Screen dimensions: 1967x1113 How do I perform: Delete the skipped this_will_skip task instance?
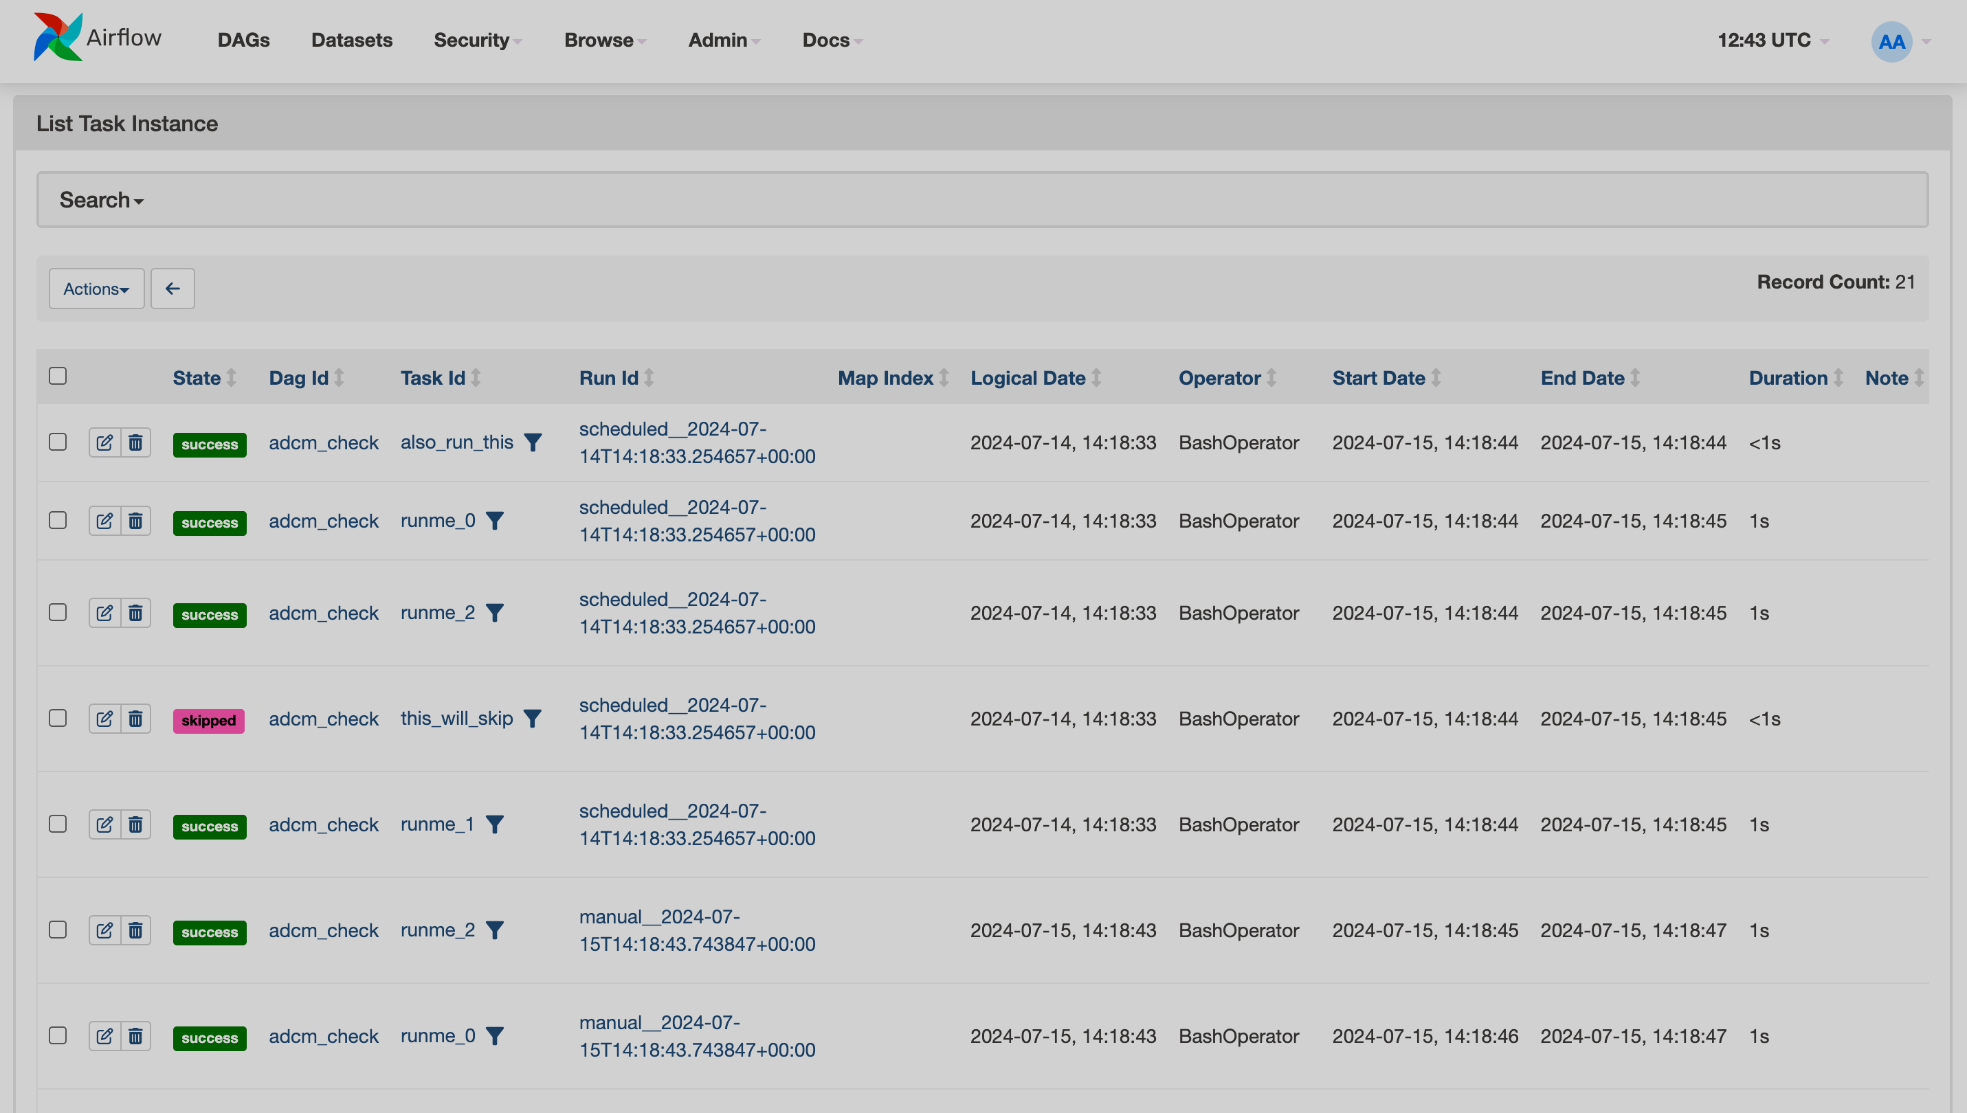coord(136,719)
